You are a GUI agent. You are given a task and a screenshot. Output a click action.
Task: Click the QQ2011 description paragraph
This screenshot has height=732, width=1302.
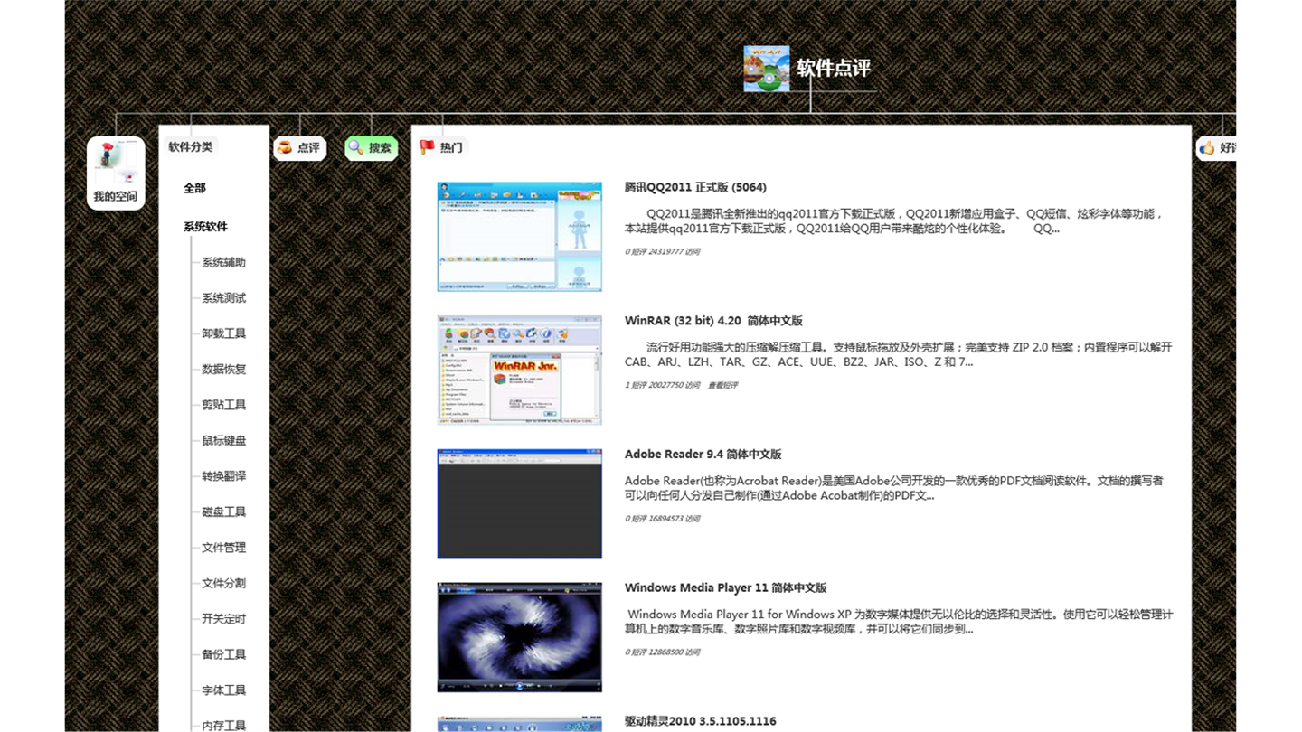tap(895, 221)
